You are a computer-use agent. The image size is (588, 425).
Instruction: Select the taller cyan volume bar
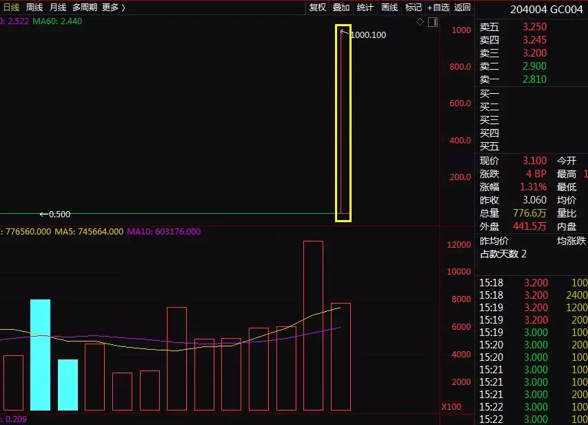pos(40,355)
